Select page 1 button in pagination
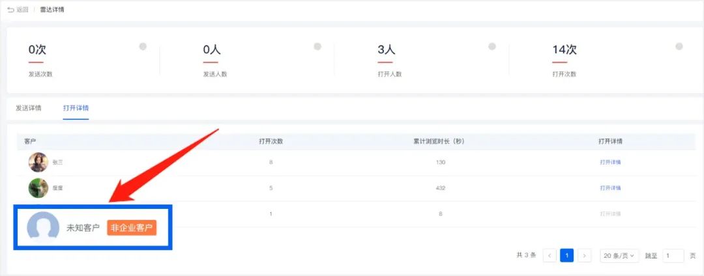 pyautogui.click(x=566, y=256)
